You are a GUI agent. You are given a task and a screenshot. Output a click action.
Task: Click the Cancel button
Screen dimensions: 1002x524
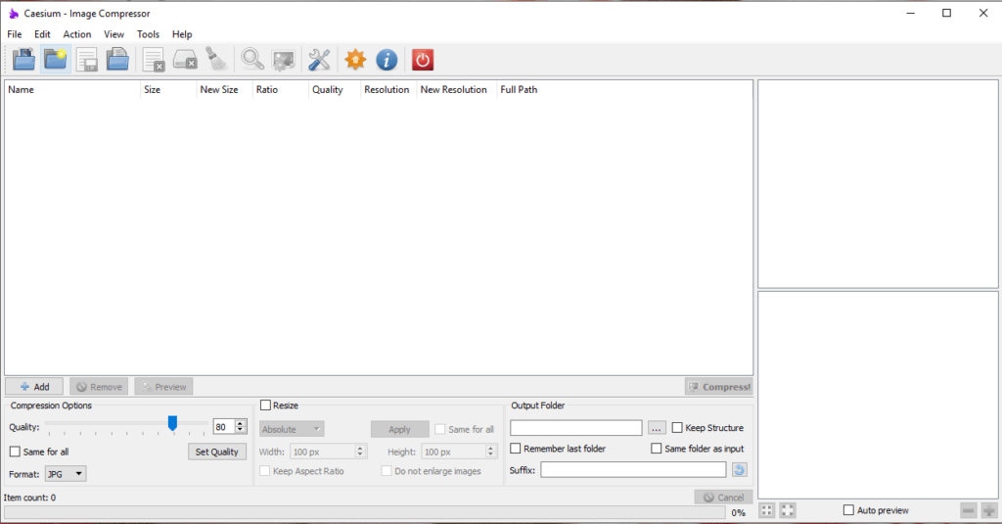(723, 498)
